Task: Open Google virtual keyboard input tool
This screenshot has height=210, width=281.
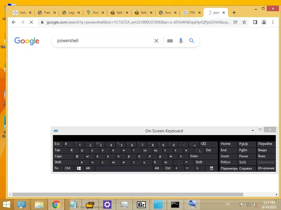Action: coord(170,41)
